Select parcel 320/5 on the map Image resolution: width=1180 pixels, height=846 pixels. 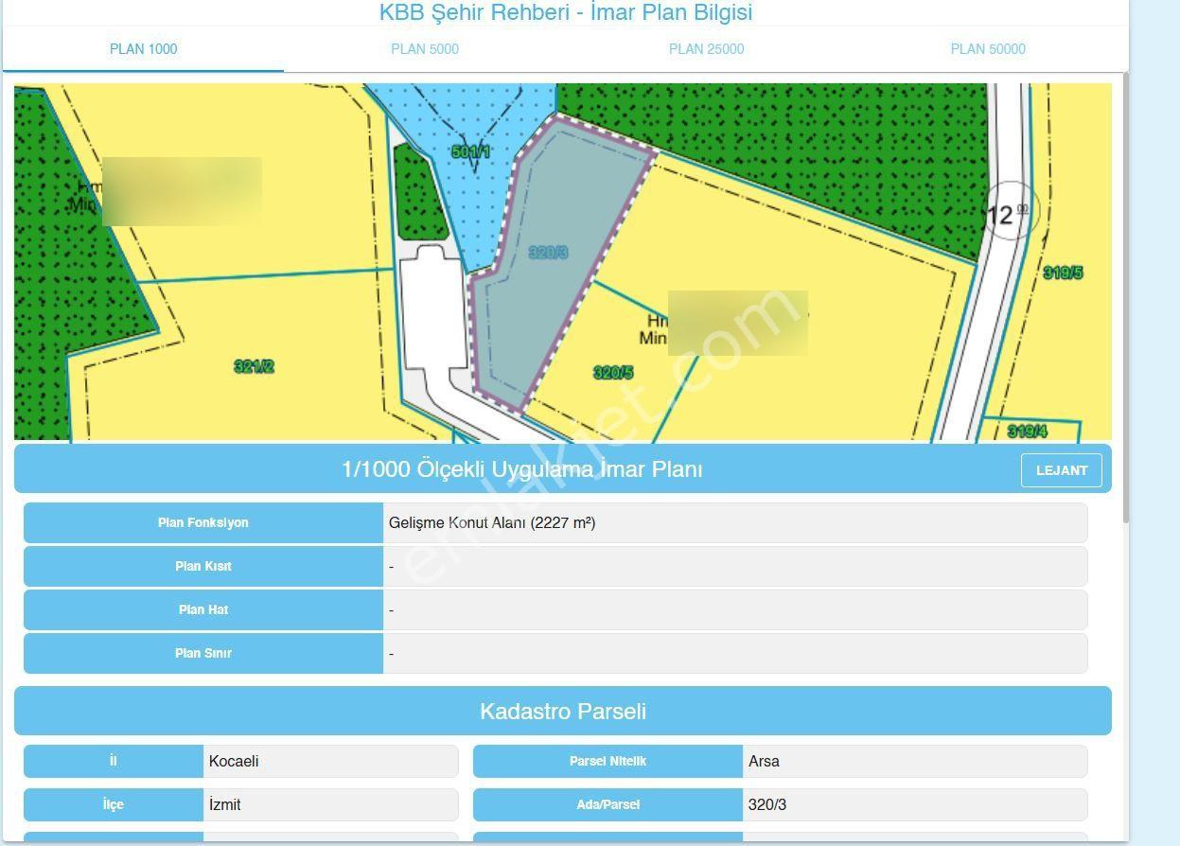pyautogui.click(x=613, y=373)
